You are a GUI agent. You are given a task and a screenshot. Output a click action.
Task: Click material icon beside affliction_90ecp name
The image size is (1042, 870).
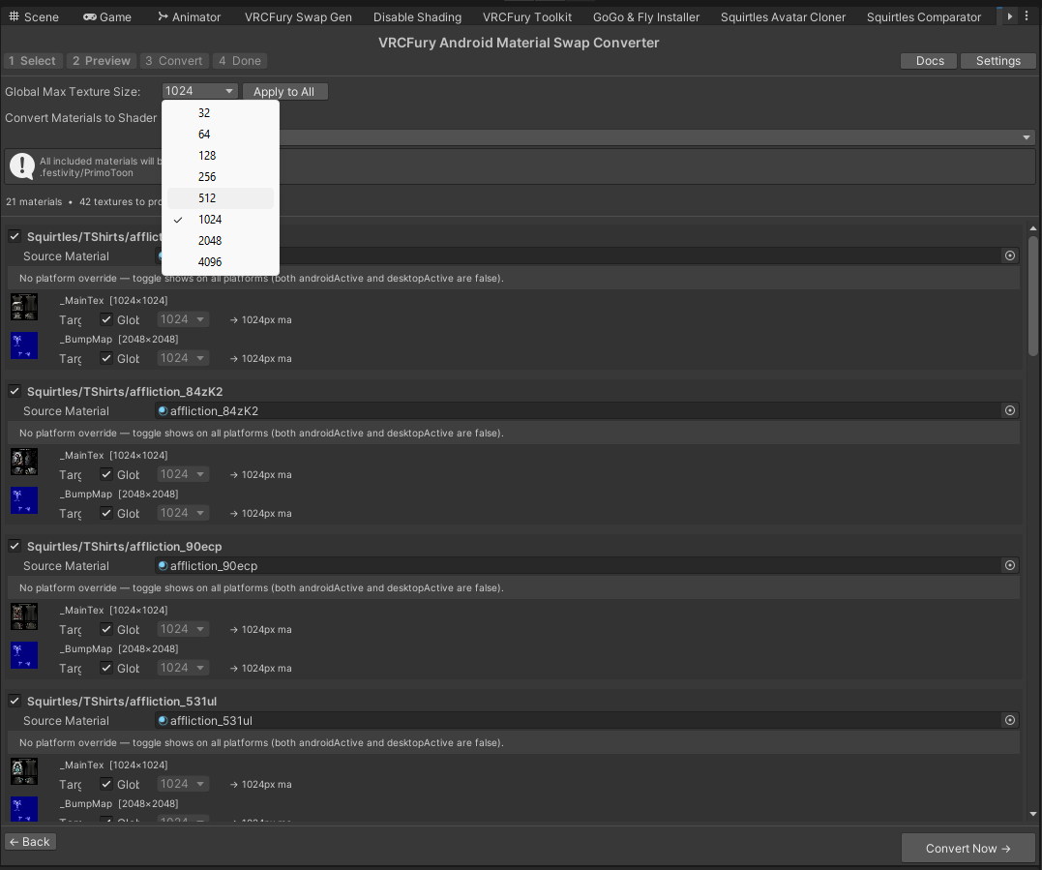pyautogui.click(x=163, y=565)
